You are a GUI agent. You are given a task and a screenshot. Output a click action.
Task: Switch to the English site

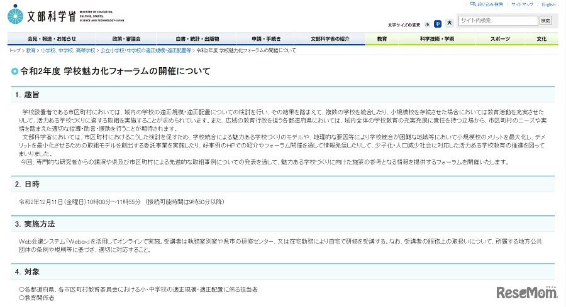[548, 4]
